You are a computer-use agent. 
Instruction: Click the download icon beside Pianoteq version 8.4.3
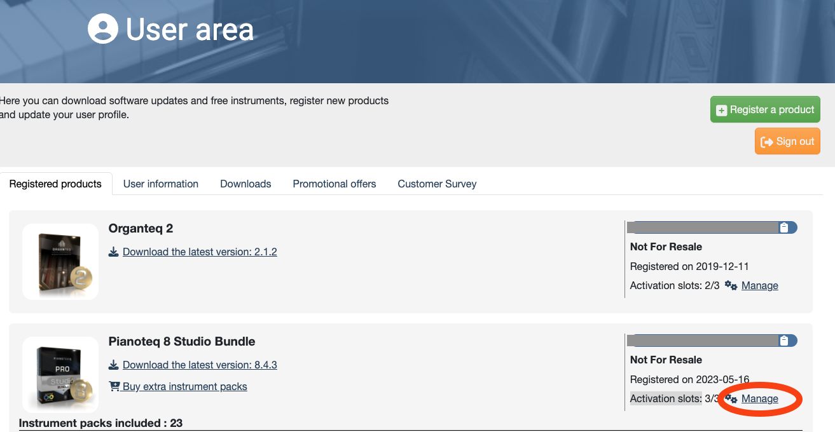click(x=114, y=365)
